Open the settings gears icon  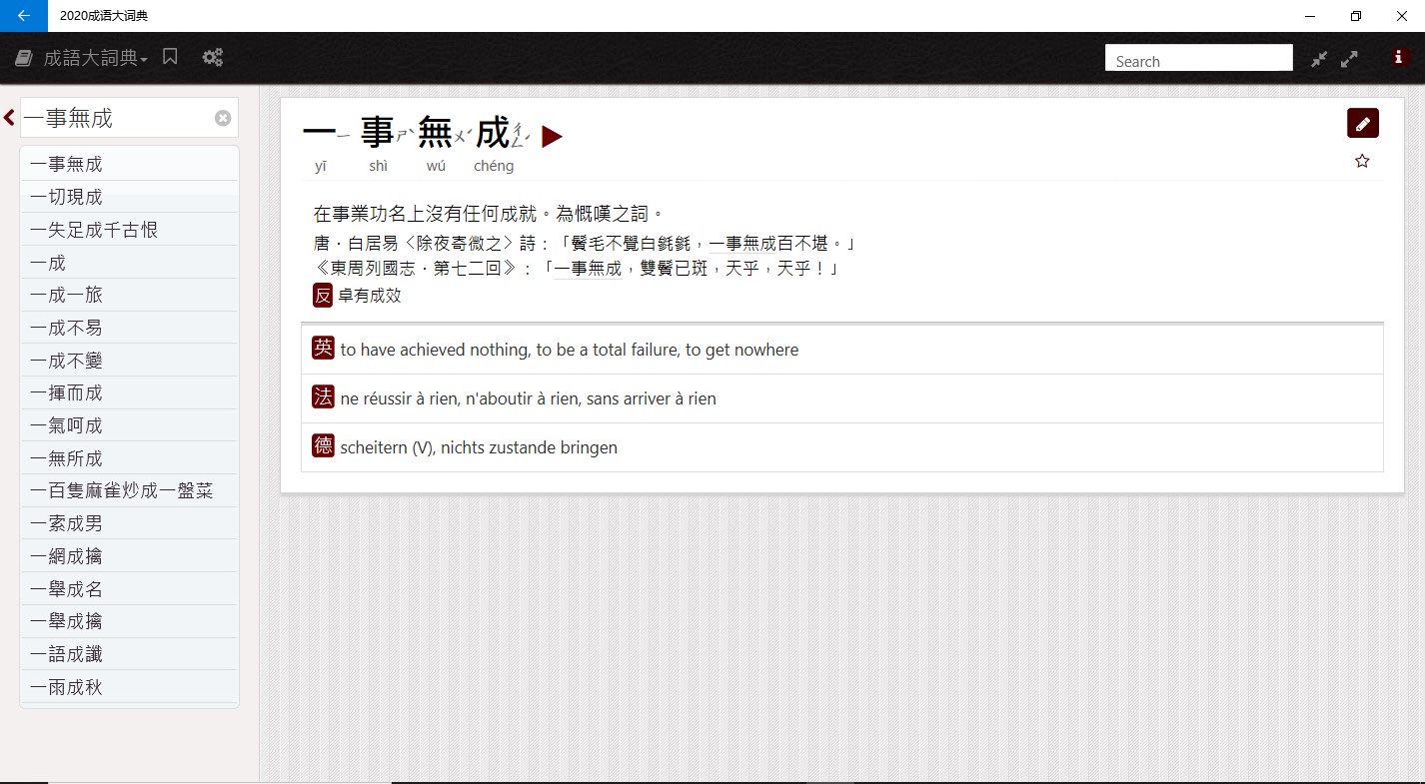[x=212, y=57]
